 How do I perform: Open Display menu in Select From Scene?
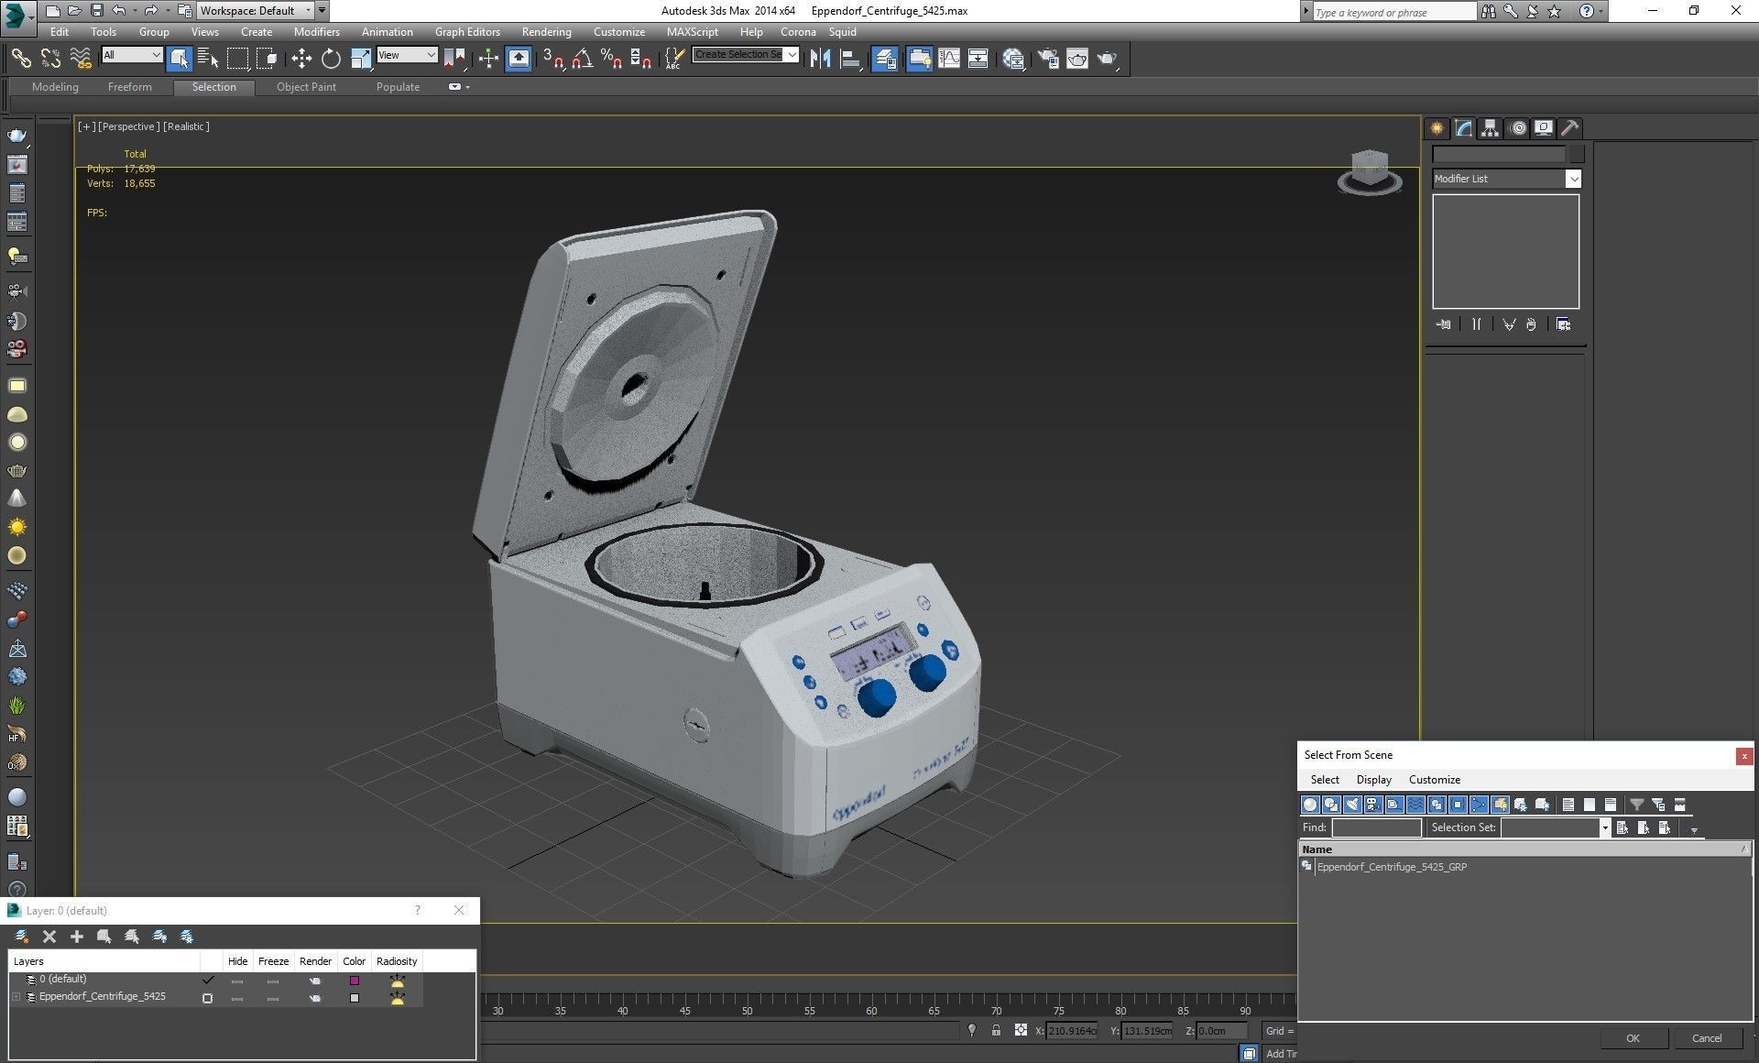click(x=1373, y=780)
